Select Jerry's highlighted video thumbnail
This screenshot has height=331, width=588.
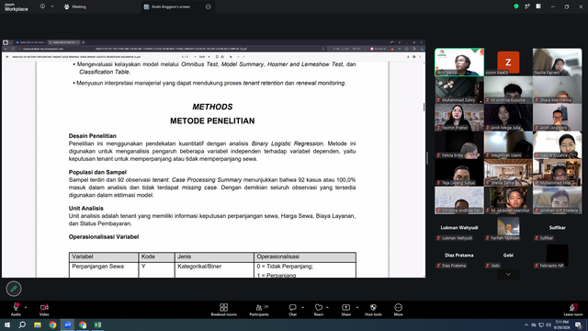click(459, 62)
